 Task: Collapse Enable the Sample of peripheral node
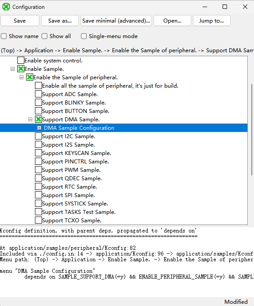click(21, 77)
